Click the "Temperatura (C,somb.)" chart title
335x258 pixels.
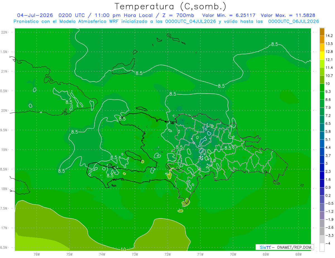tap(171, 6)
